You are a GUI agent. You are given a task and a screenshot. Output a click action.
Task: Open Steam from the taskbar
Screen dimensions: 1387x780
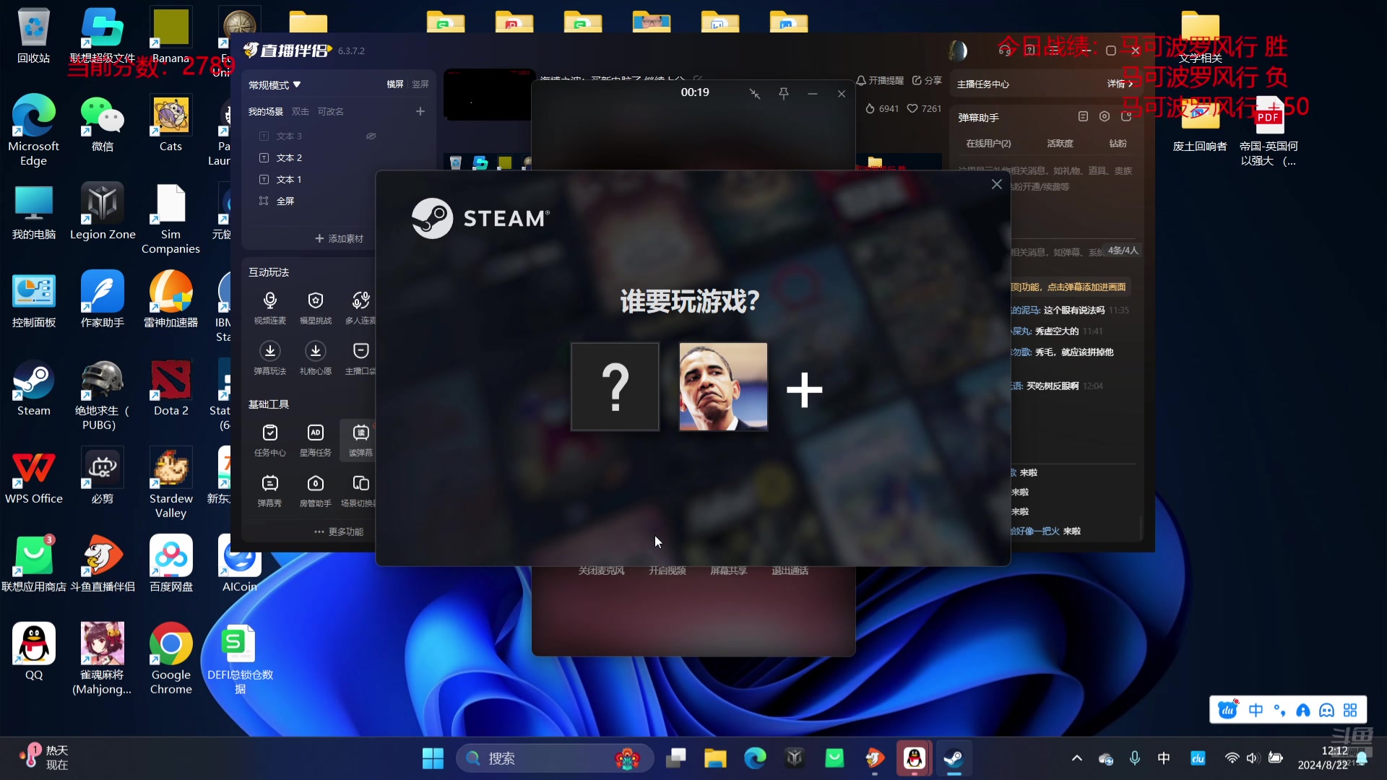pos(954,758)
